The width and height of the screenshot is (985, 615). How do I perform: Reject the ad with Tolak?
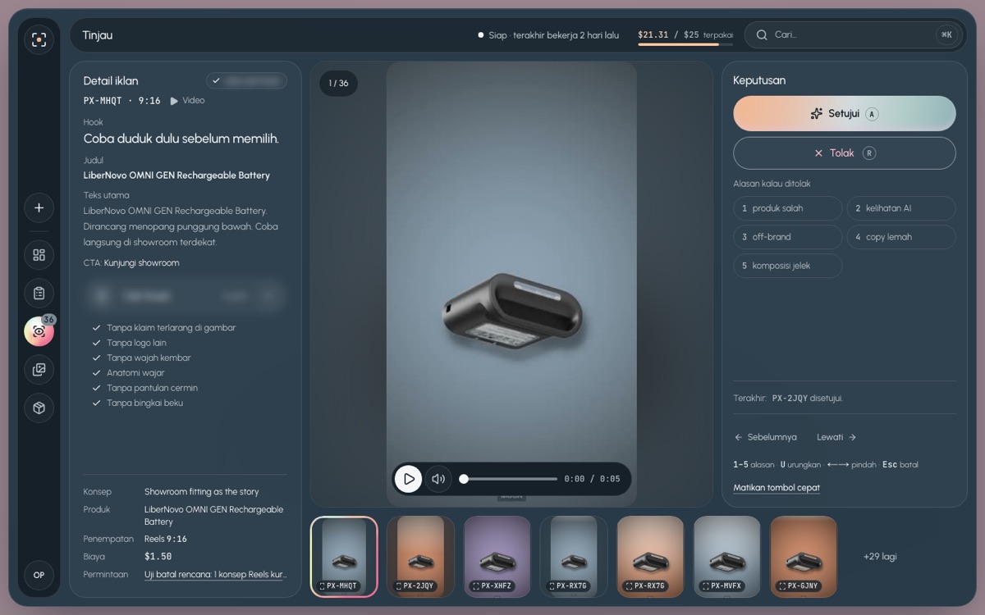coord(844,153)
